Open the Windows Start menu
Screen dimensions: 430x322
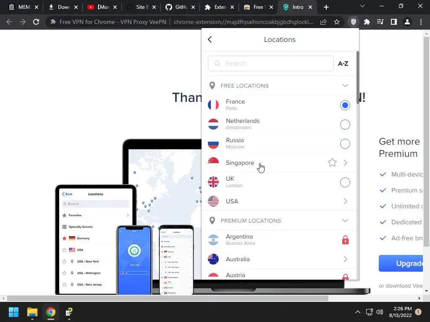point(13,312)
